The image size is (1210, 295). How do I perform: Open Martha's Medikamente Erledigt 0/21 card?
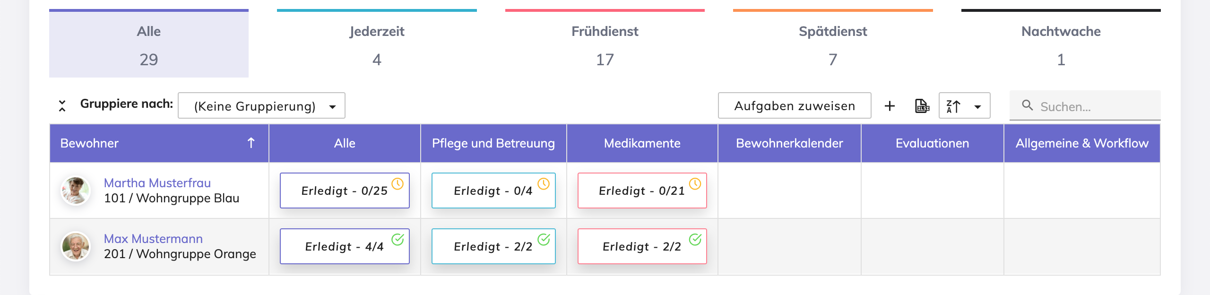tap(641, 191)
